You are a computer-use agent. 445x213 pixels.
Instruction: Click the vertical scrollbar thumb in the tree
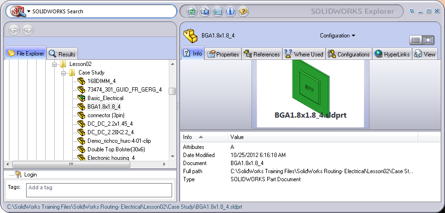172,91
